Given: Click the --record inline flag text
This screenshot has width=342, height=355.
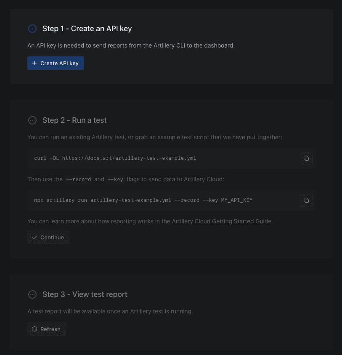Looking at the screenshot, I should point(79,180).
